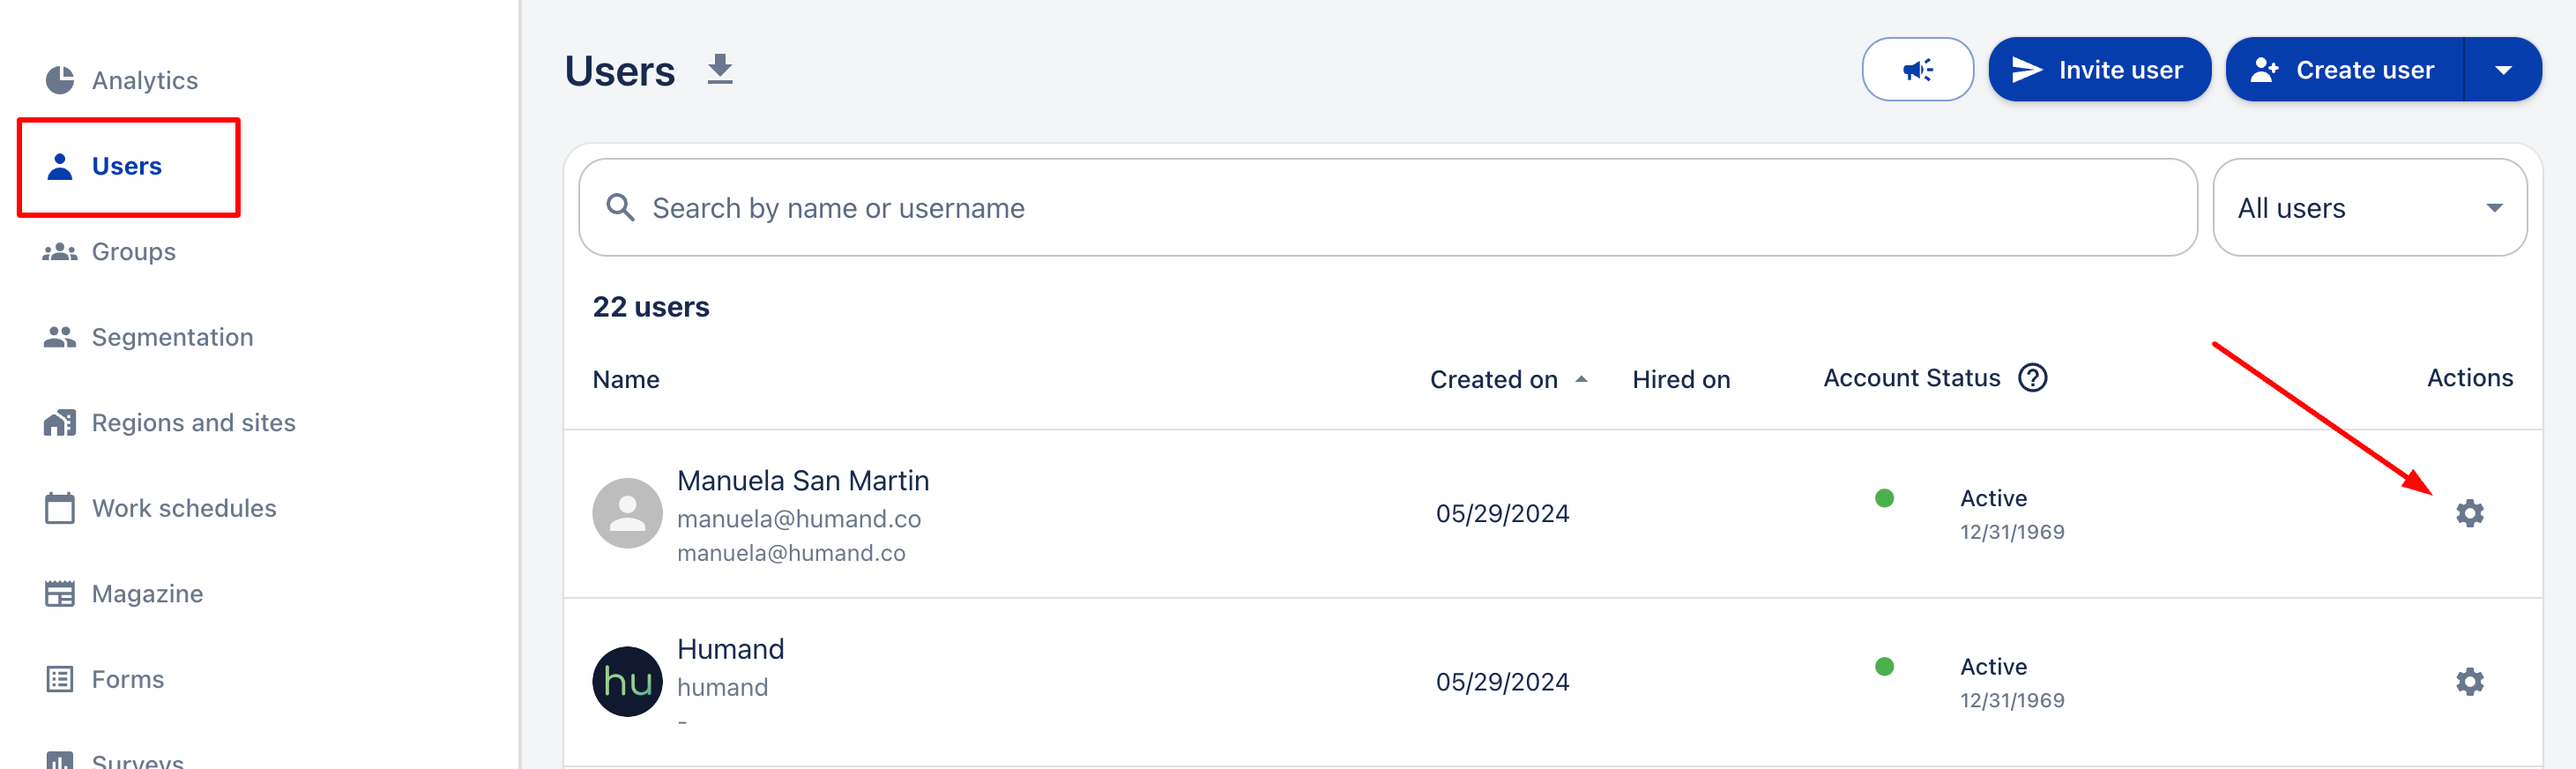The image size is (2576, 769).
Task: Open the Magazine sidebar item
Action: 147,594
